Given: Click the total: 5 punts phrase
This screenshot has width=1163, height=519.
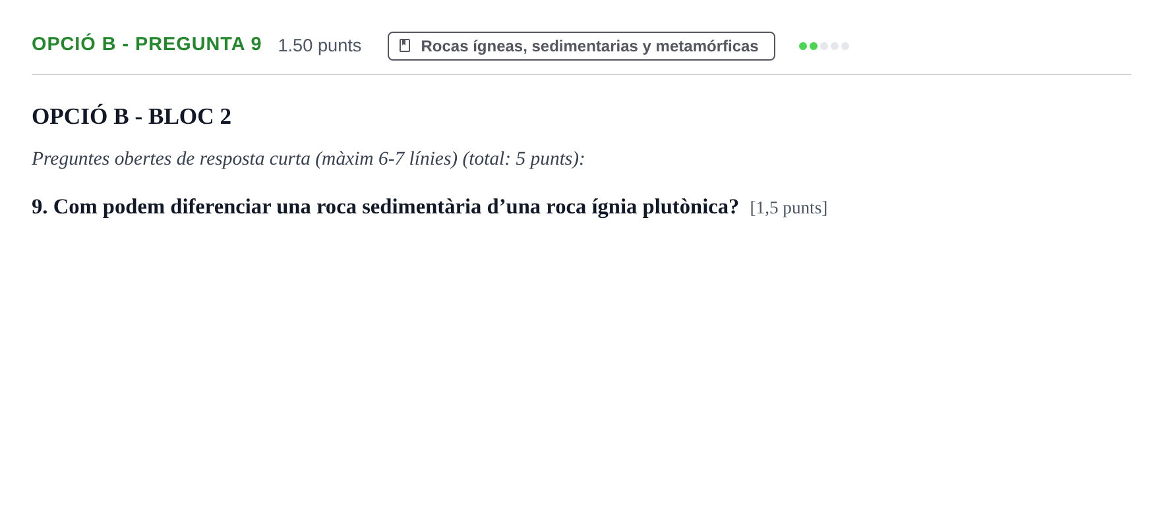Looking at the screenshot, I should click(523, 159).
